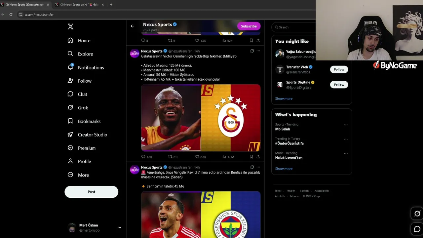
Task: Open the Premium page
Action: 81,148
